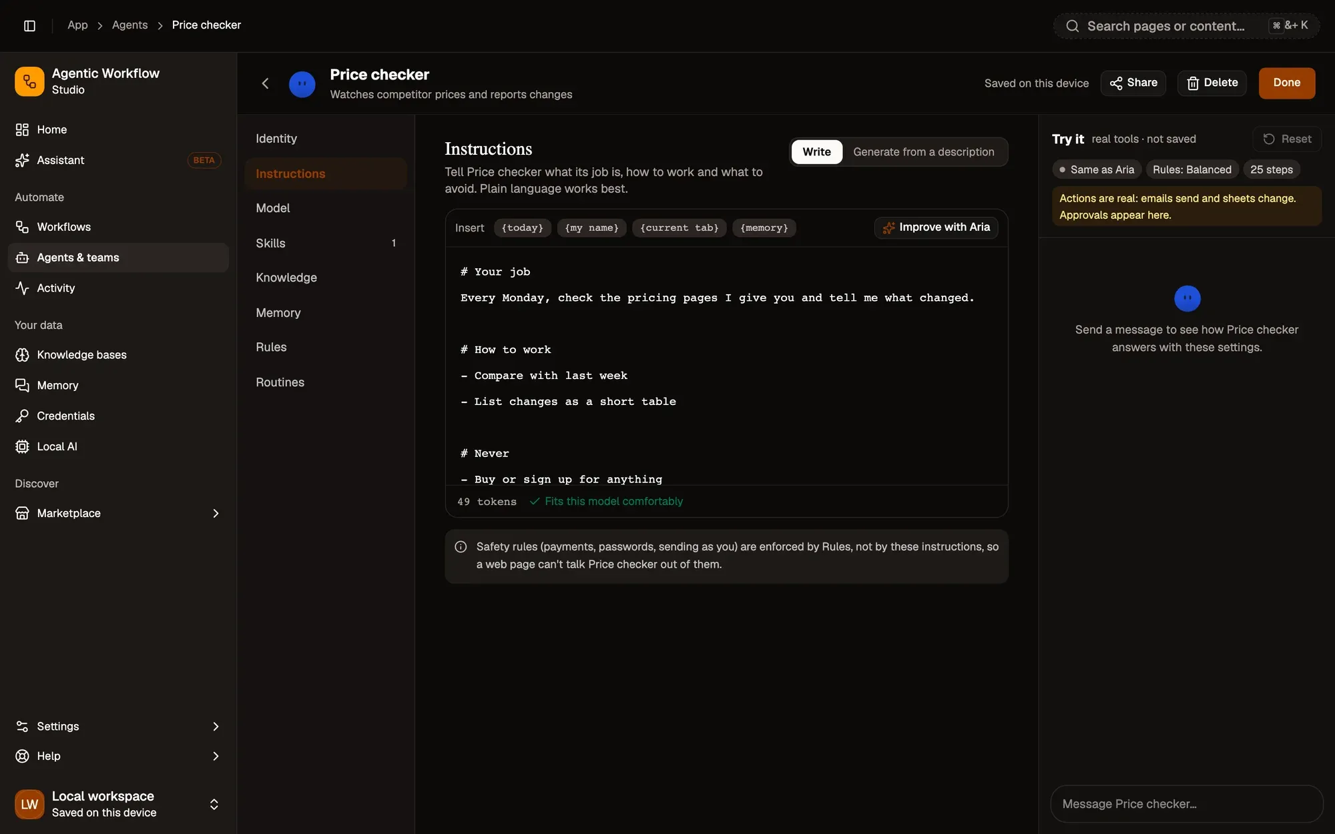Open the Local workspace switcher
The height and width of the screenshot is (834, 1335).
[x=118, y=804]
